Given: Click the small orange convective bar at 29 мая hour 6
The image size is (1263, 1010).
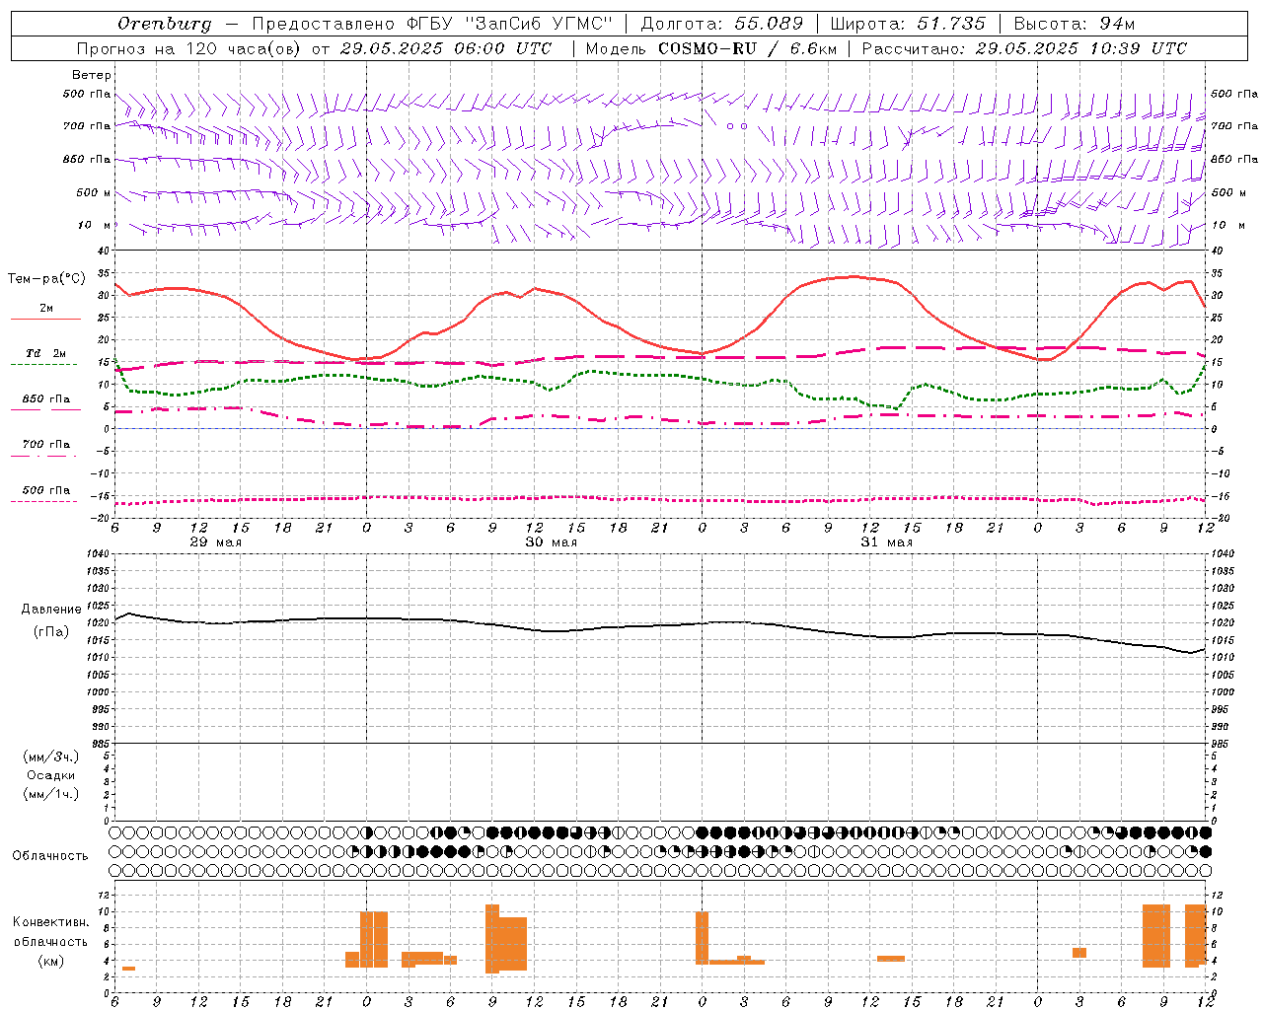Looking at the screenshot, I should pyautogui.click(x=128, y=969).
